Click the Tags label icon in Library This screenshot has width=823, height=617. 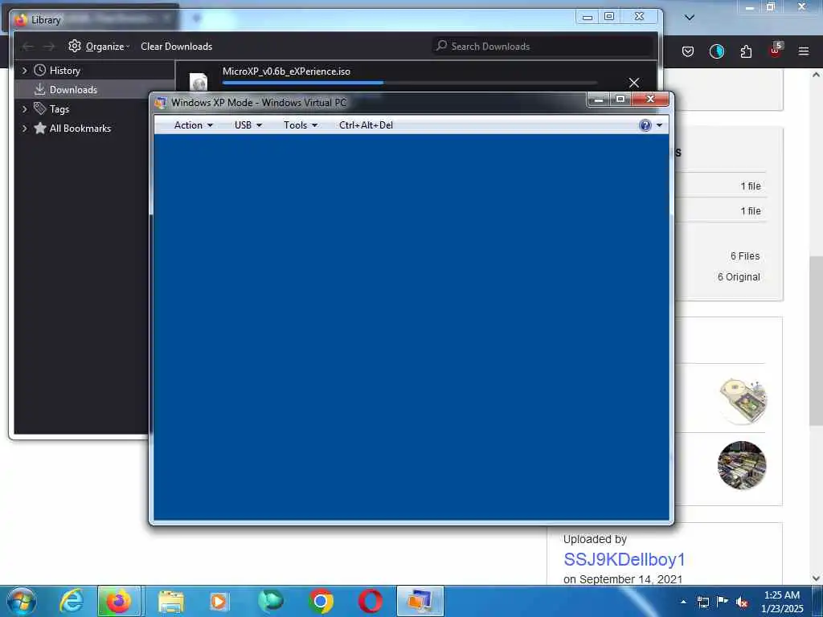tap(40, 108)
